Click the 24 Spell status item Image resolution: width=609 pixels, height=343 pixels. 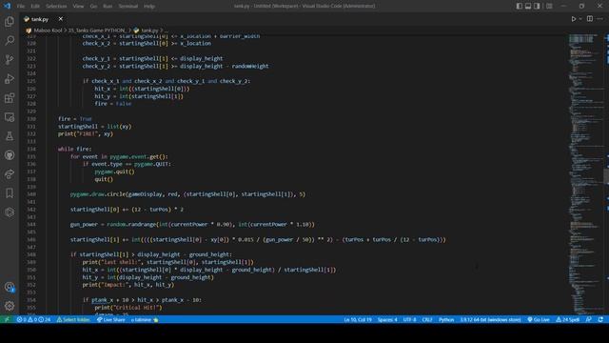pyautogui.click(x=568, y=320)
